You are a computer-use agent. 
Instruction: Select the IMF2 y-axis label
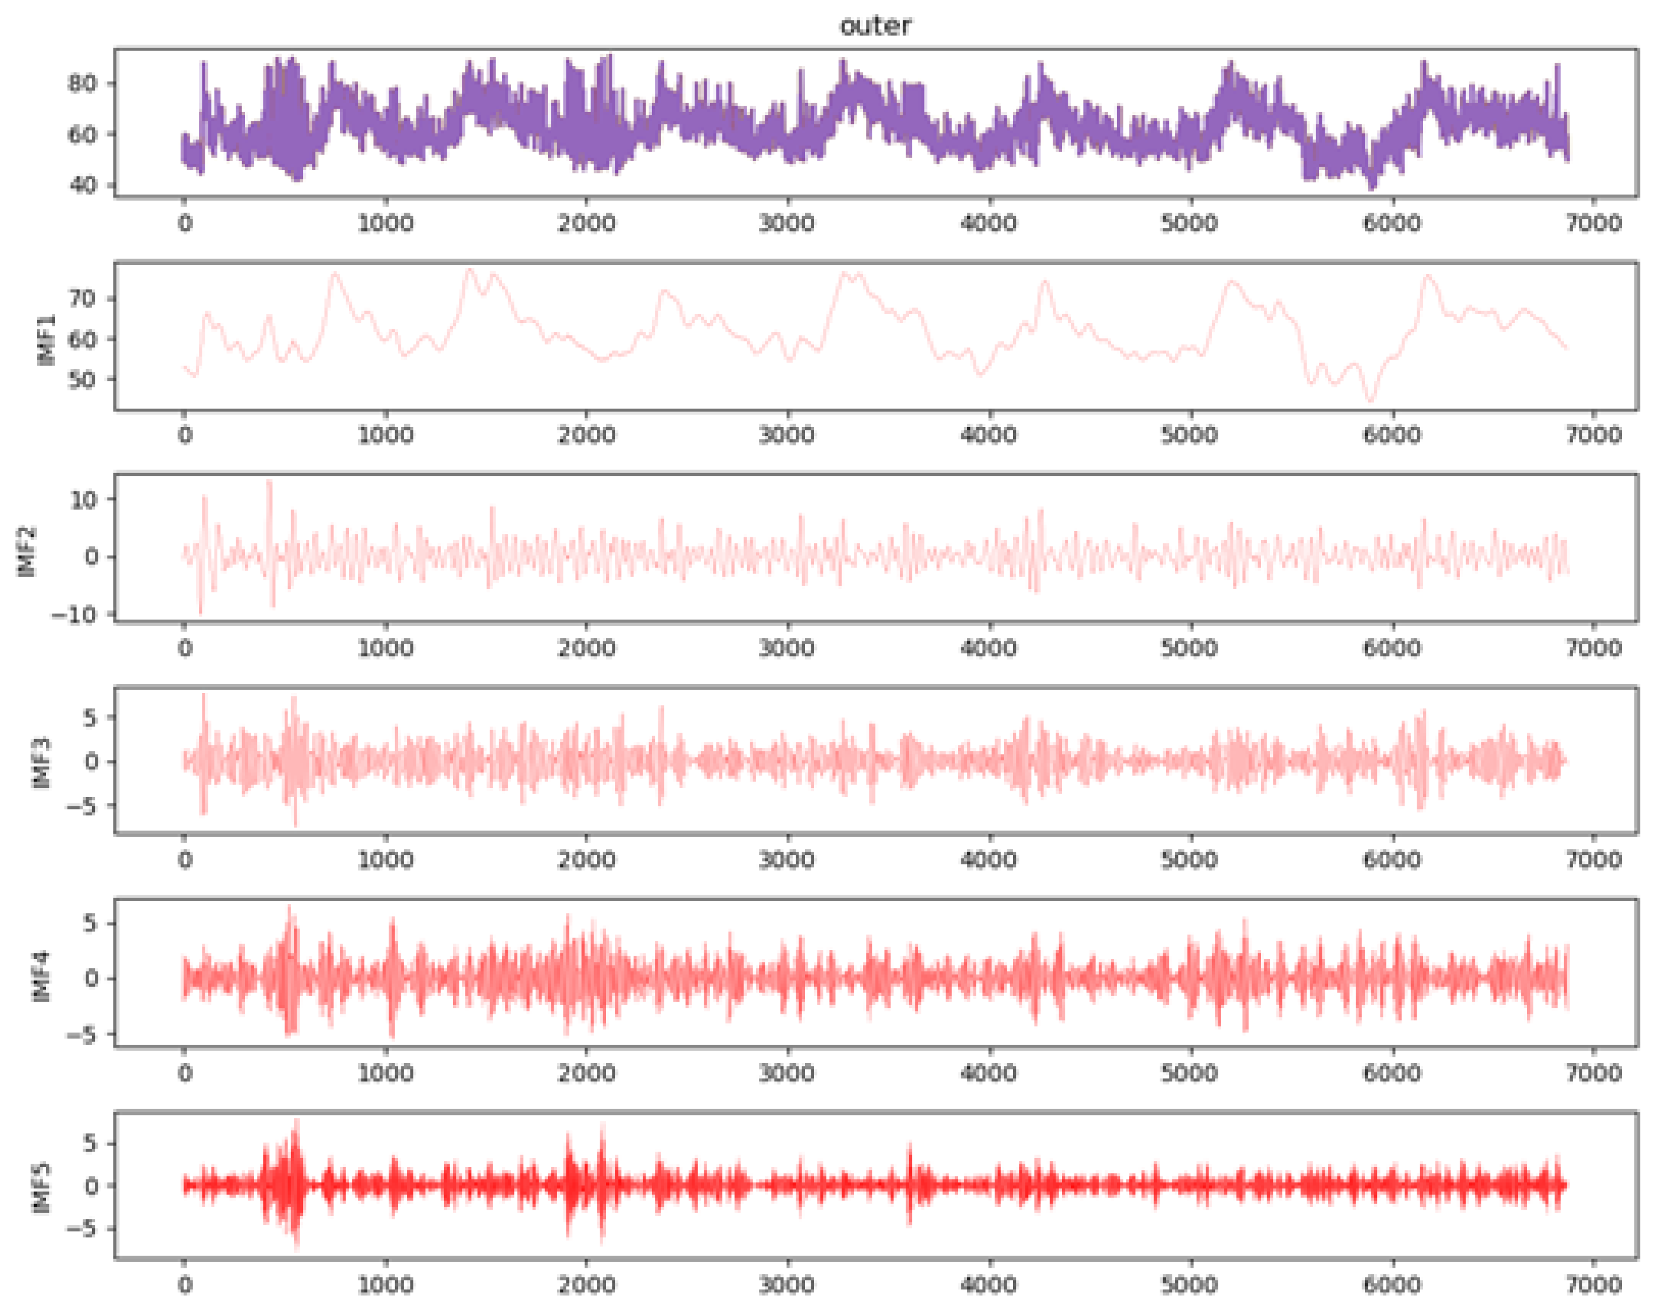click(27, 551)
